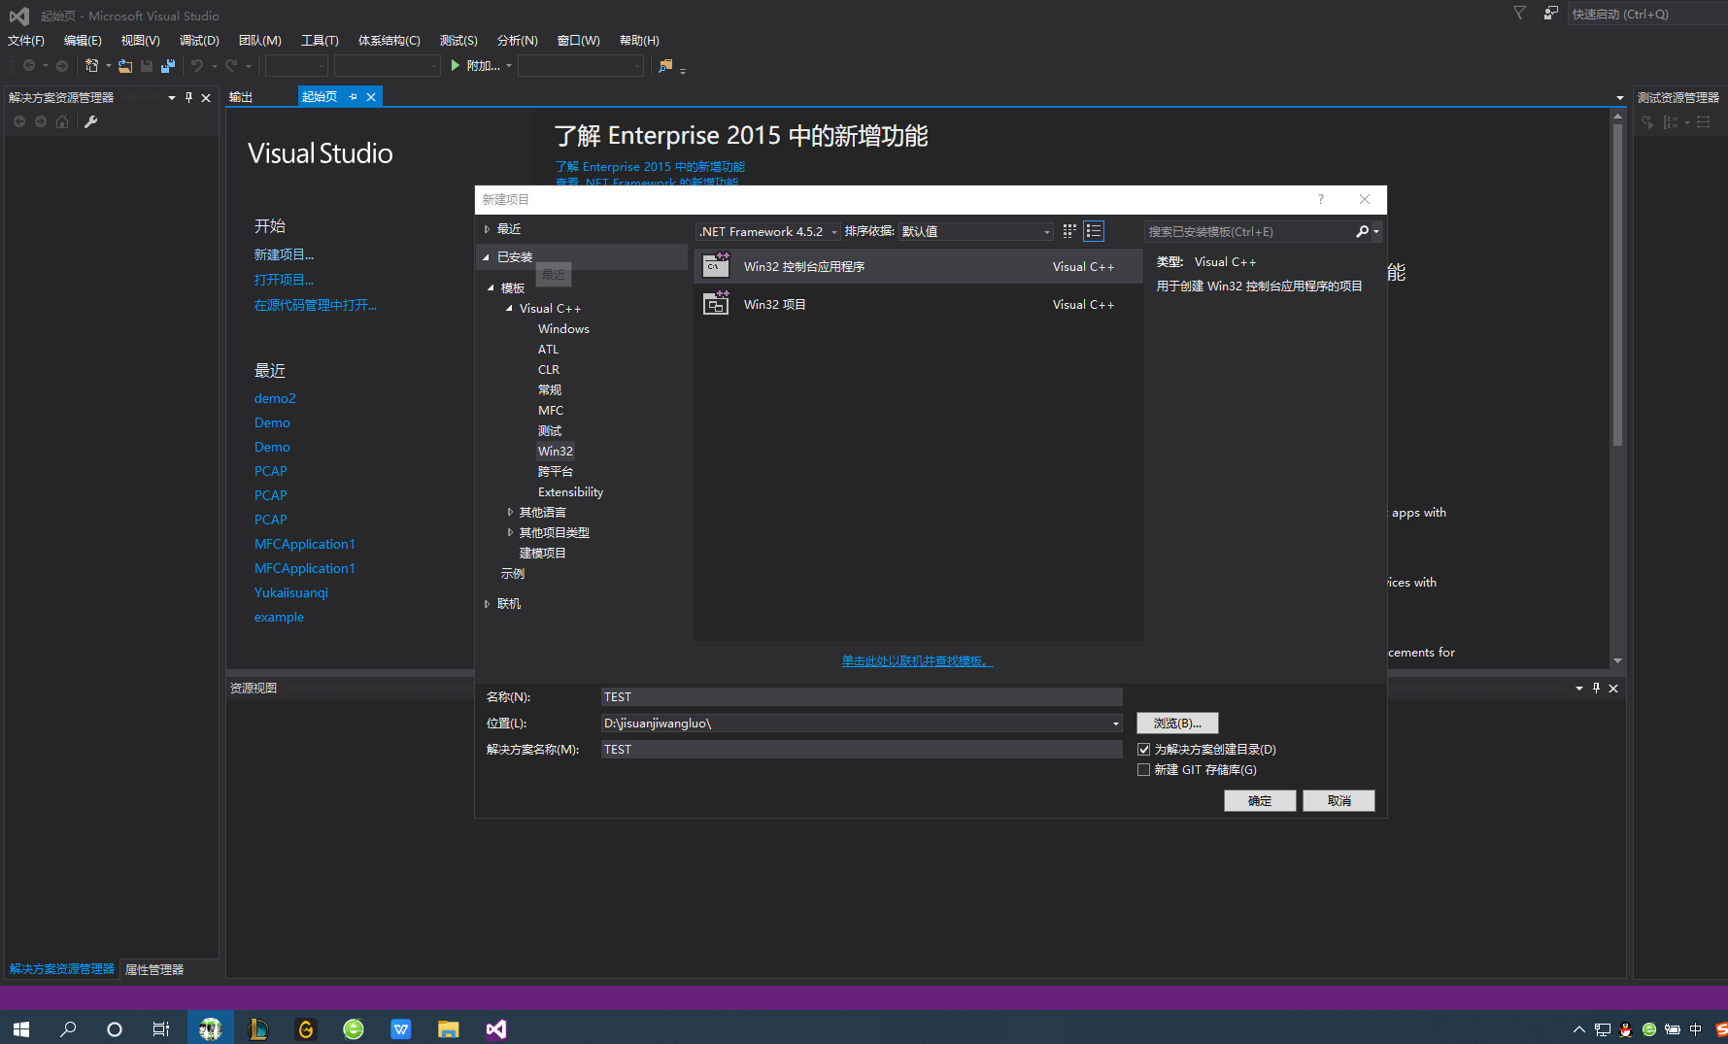Open File Explorer from the taskbar

click(x=448, y=1028)
